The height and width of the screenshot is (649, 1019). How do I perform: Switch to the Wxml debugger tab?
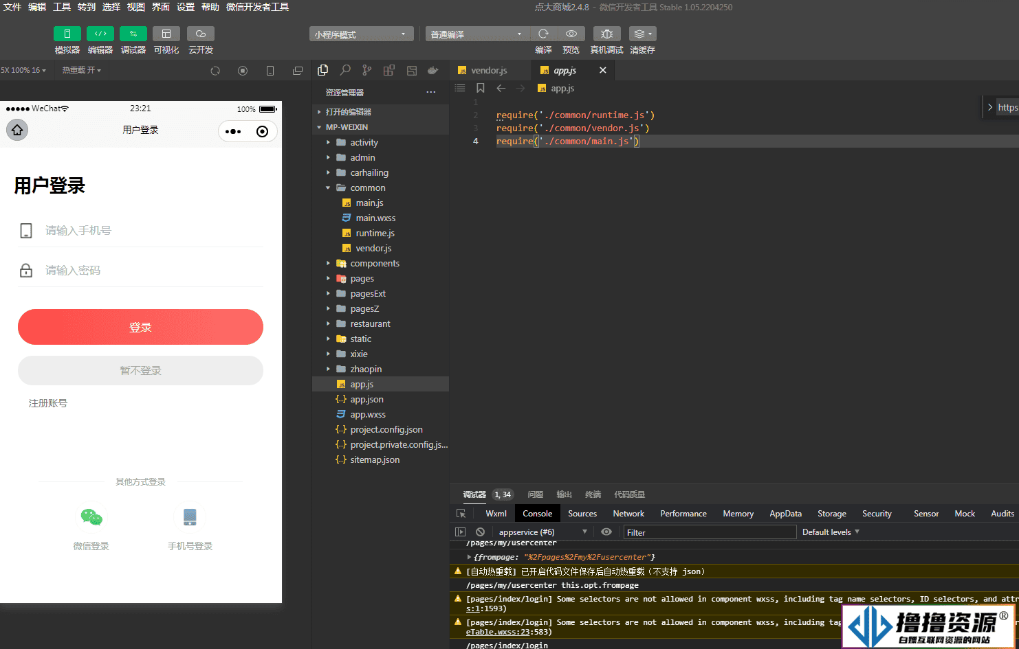coord(496,513)
